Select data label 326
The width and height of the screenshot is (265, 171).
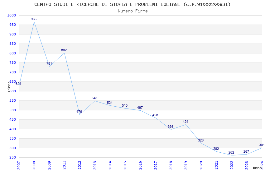(201, 140)
